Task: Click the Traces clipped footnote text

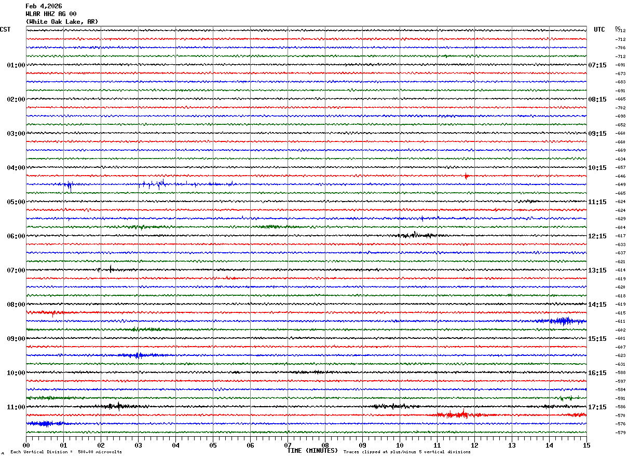Action: [407, 452]
